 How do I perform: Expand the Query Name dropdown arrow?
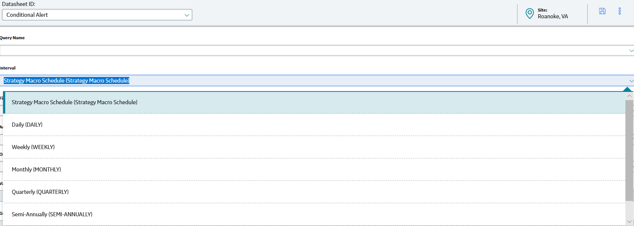(x=631, y=51)
